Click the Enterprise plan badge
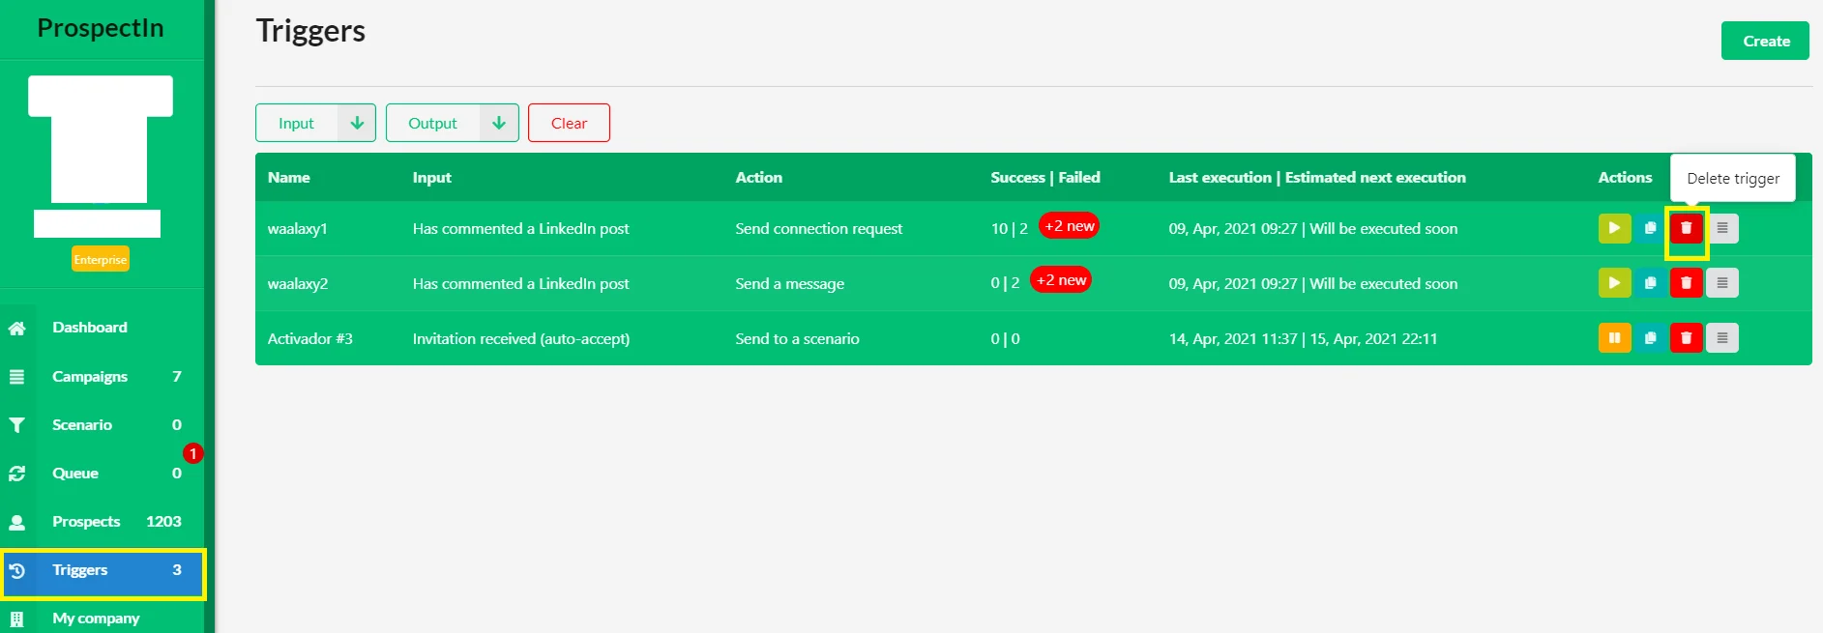Image resolution: width=1823 pixels, height=633 pixels. 101,259
